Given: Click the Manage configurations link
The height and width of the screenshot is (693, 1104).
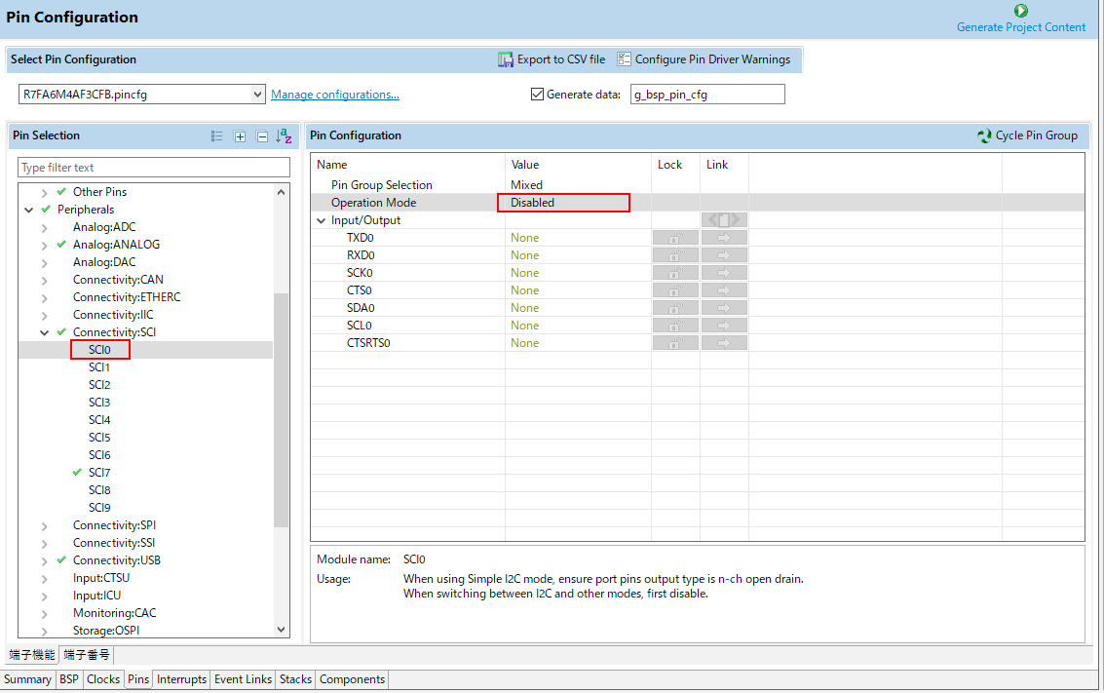Looking at the screenshot, I should pyautogui.click(x=334, y=95).
